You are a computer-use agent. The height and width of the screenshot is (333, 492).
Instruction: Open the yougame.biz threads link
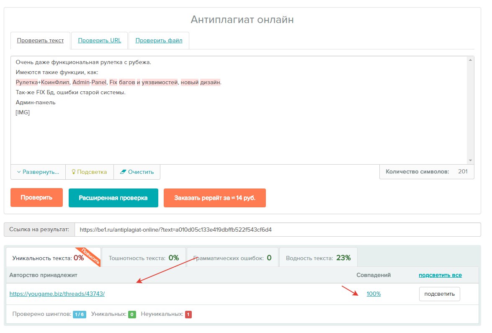click(57, 294)
